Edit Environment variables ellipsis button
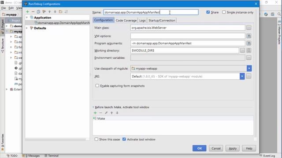Image resolution: width=282 pixels, height=158 pixels. coord(249,57)
